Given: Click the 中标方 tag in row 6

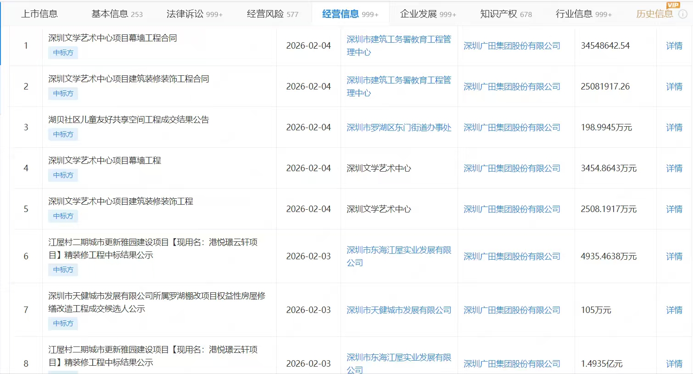Looking at the screenshot, I should (63, 270).
